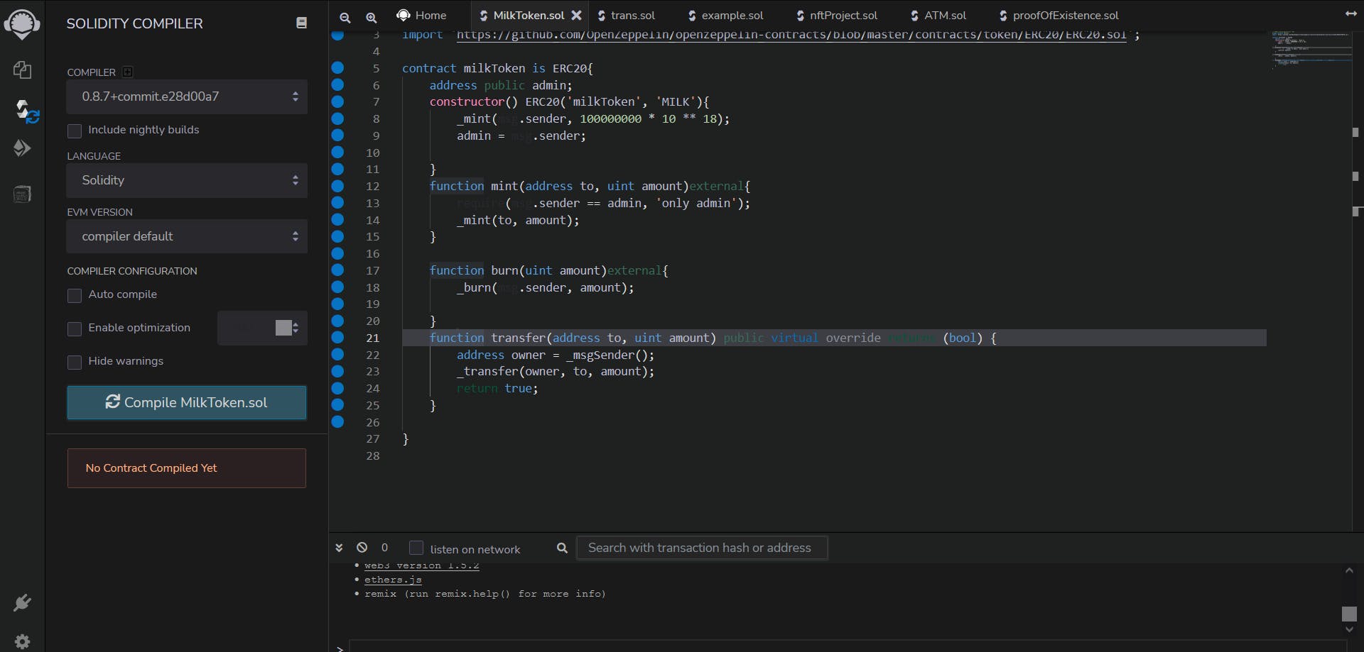The image size is (1364, 652).
Task: Click the terminal scrollbar thumb
Action: (1349, 614)
